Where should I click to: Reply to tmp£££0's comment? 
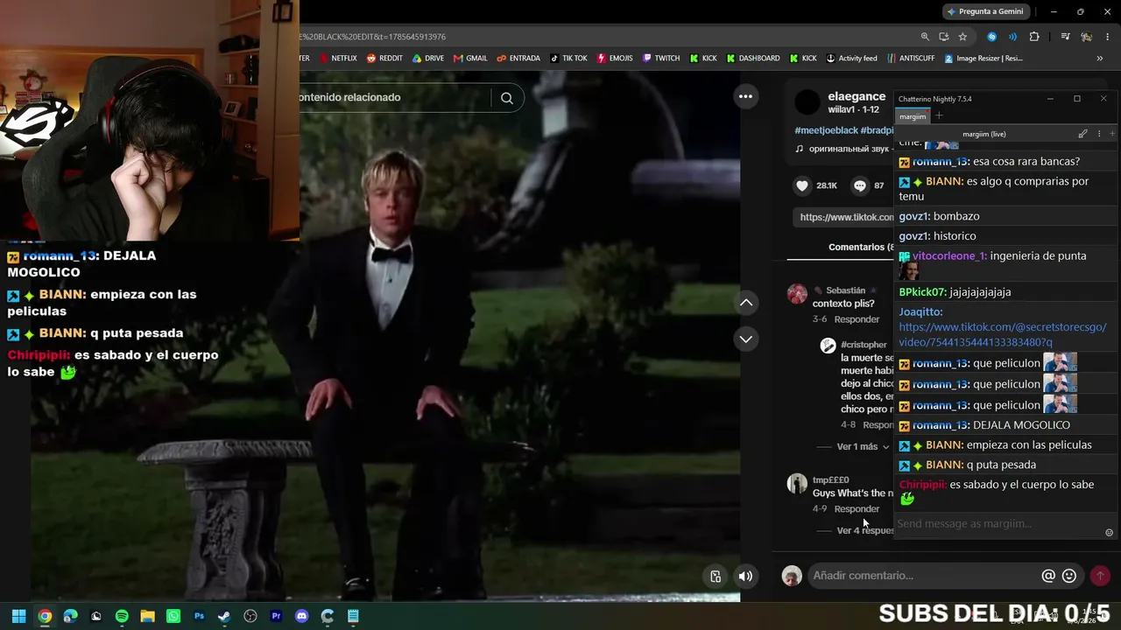pos(857,509)
